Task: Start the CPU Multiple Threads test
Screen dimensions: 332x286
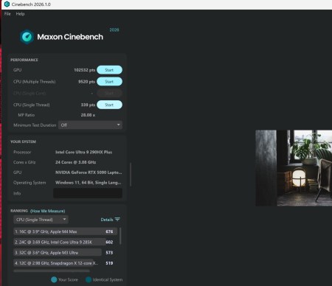Action: click(109, 82)
